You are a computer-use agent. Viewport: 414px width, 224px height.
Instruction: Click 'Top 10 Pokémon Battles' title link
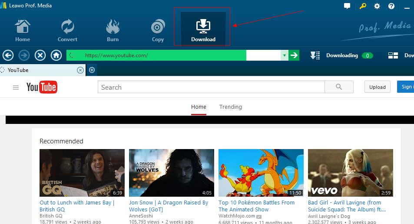point(256,206)
